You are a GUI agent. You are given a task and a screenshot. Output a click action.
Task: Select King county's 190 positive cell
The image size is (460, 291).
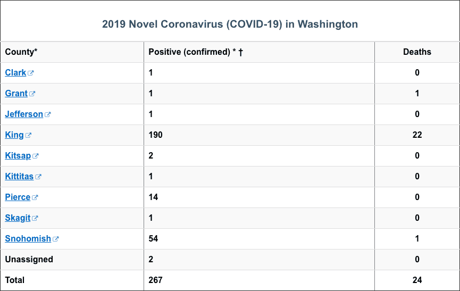[259, 135]
